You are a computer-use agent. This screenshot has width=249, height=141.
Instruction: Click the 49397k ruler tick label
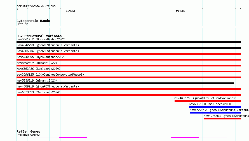coord(71,11)
